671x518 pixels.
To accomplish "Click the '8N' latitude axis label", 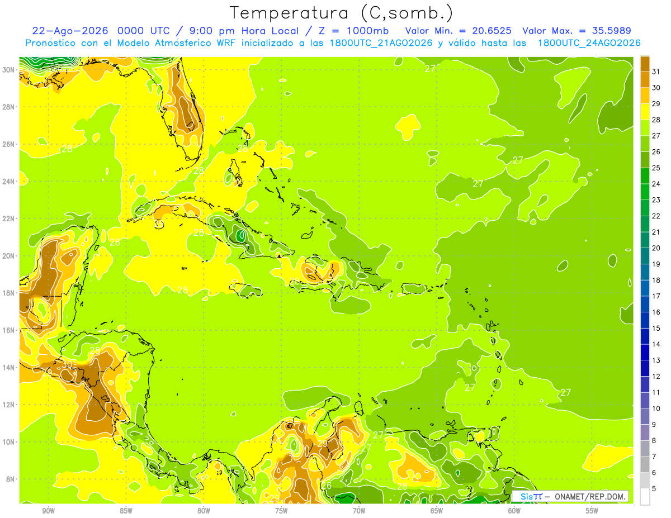I will pos(11,479).
